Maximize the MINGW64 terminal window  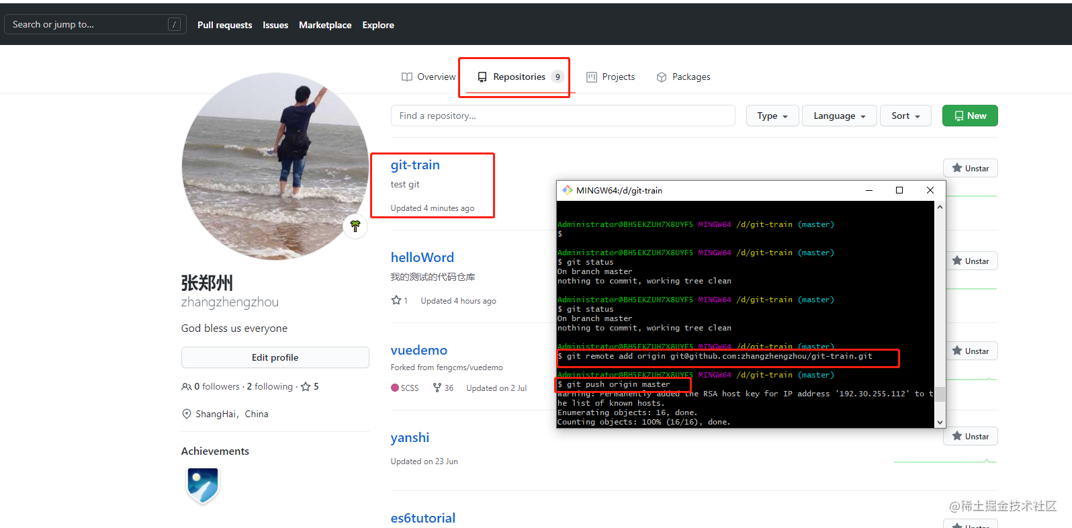tap(899, 190)
